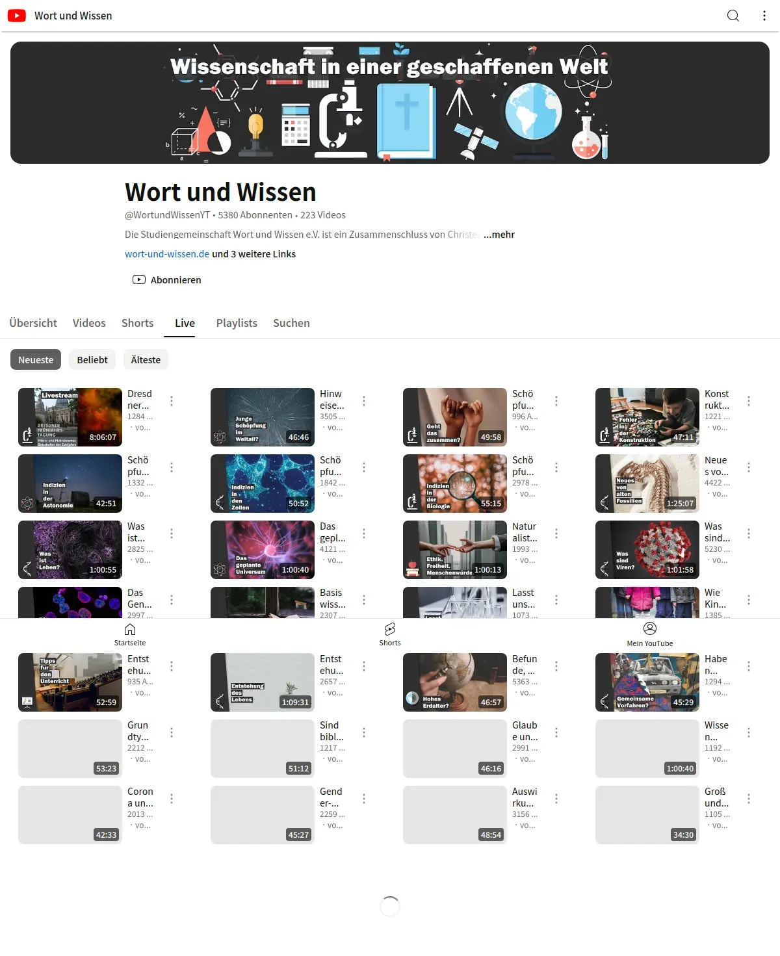The height and width of the screenshot is (956, 780).
Task: Open options for the Dresdner livestream video
Action: 172,401
